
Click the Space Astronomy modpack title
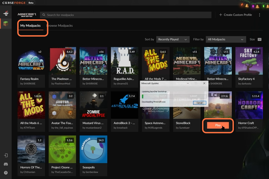[x=155, y=123]
